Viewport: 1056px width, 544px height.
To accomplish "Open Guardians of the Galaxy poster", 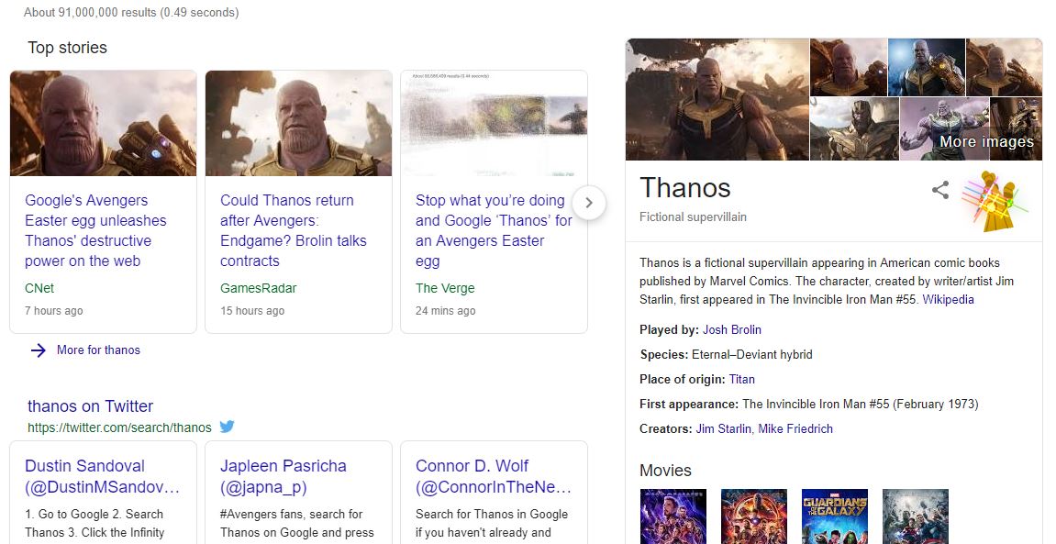I will [834, 516].
